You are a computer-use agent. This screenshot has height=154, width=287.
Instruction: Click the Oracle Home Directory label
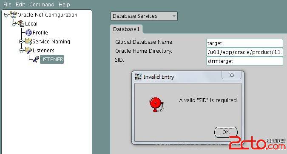click(144, 51)
